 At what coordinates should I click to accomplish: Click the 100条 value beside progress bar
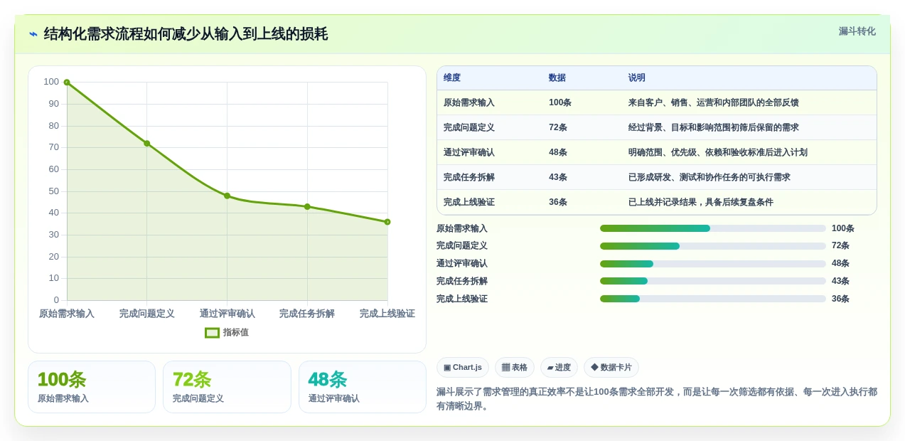click(x=843, y=228)
